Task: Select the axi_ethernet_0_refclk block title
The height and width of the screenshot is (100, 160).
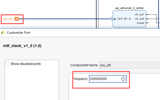Action: click(129, 8)
